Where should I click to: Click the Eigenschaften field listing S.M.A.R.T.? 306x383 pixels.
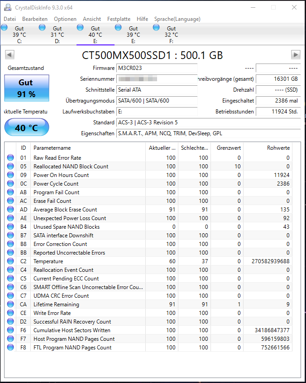tap(208, 133)
